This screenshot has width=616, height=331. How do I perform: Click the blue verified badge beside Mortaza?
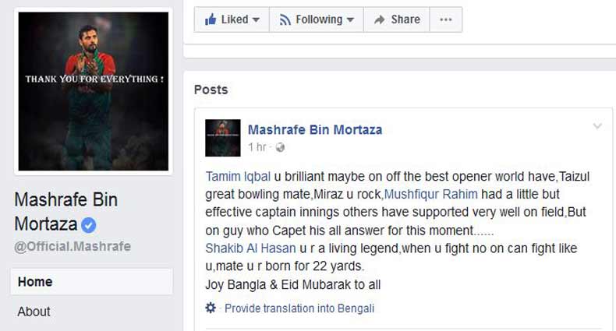pos(88,225)
